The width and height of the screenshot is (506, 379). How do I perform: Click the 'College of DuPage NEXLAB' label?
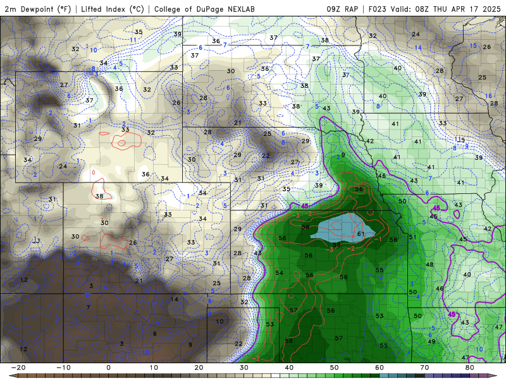pyautogui.click(x=204, y=9)
